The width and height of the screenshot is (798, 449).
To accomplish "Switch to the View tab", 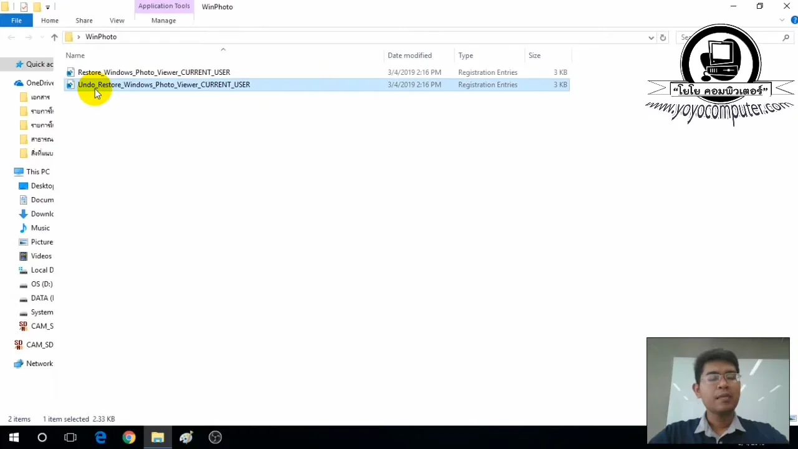I will 117,20.
